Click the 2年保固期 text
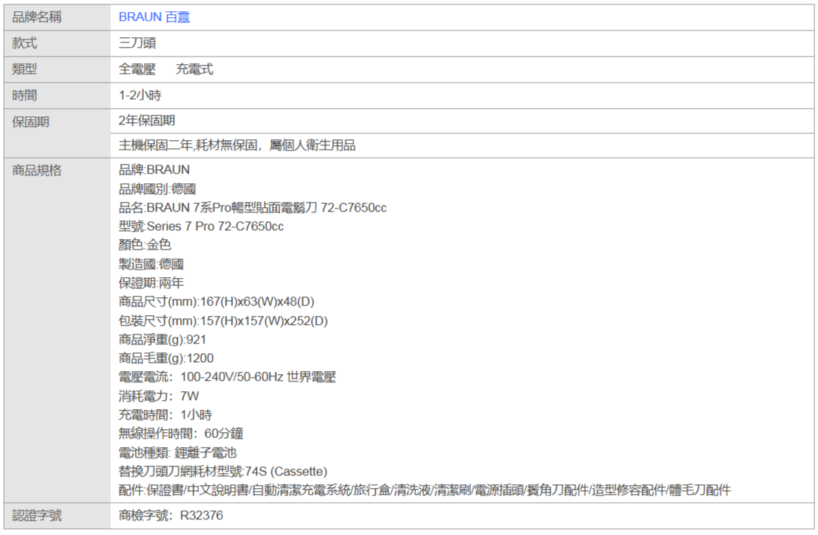 coord(147,121)
